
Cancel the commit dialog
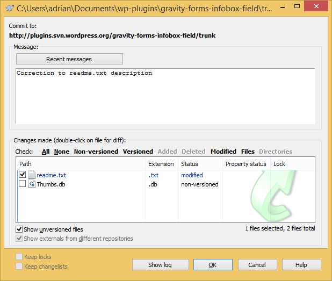257,265
